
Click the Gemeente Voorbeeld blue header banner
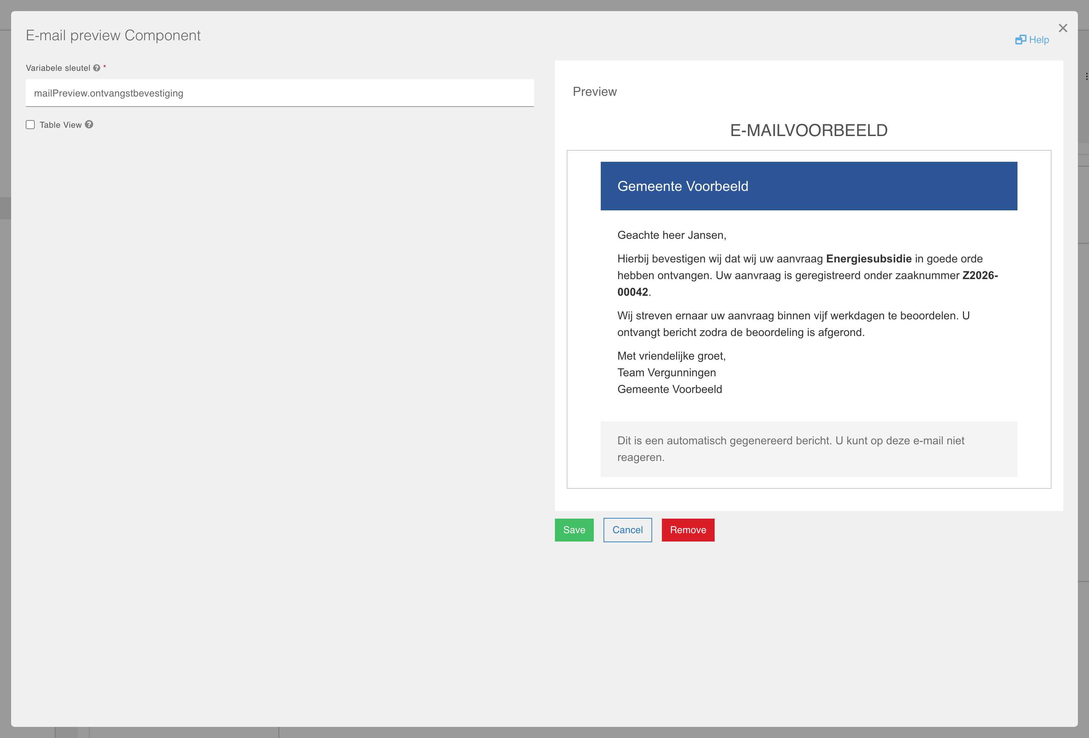(x=809, y=186)
